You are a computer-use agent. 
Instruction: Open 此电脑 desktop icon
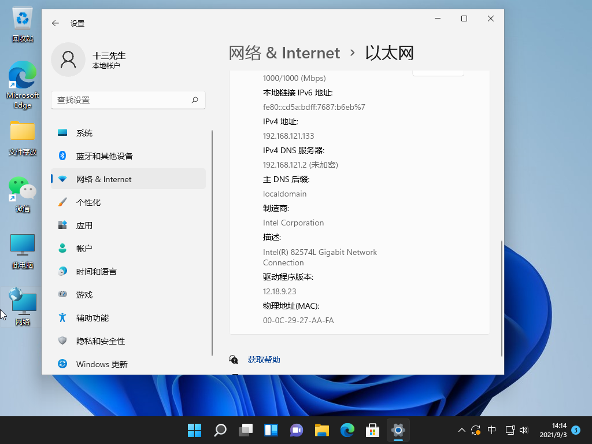click(22, 250)
